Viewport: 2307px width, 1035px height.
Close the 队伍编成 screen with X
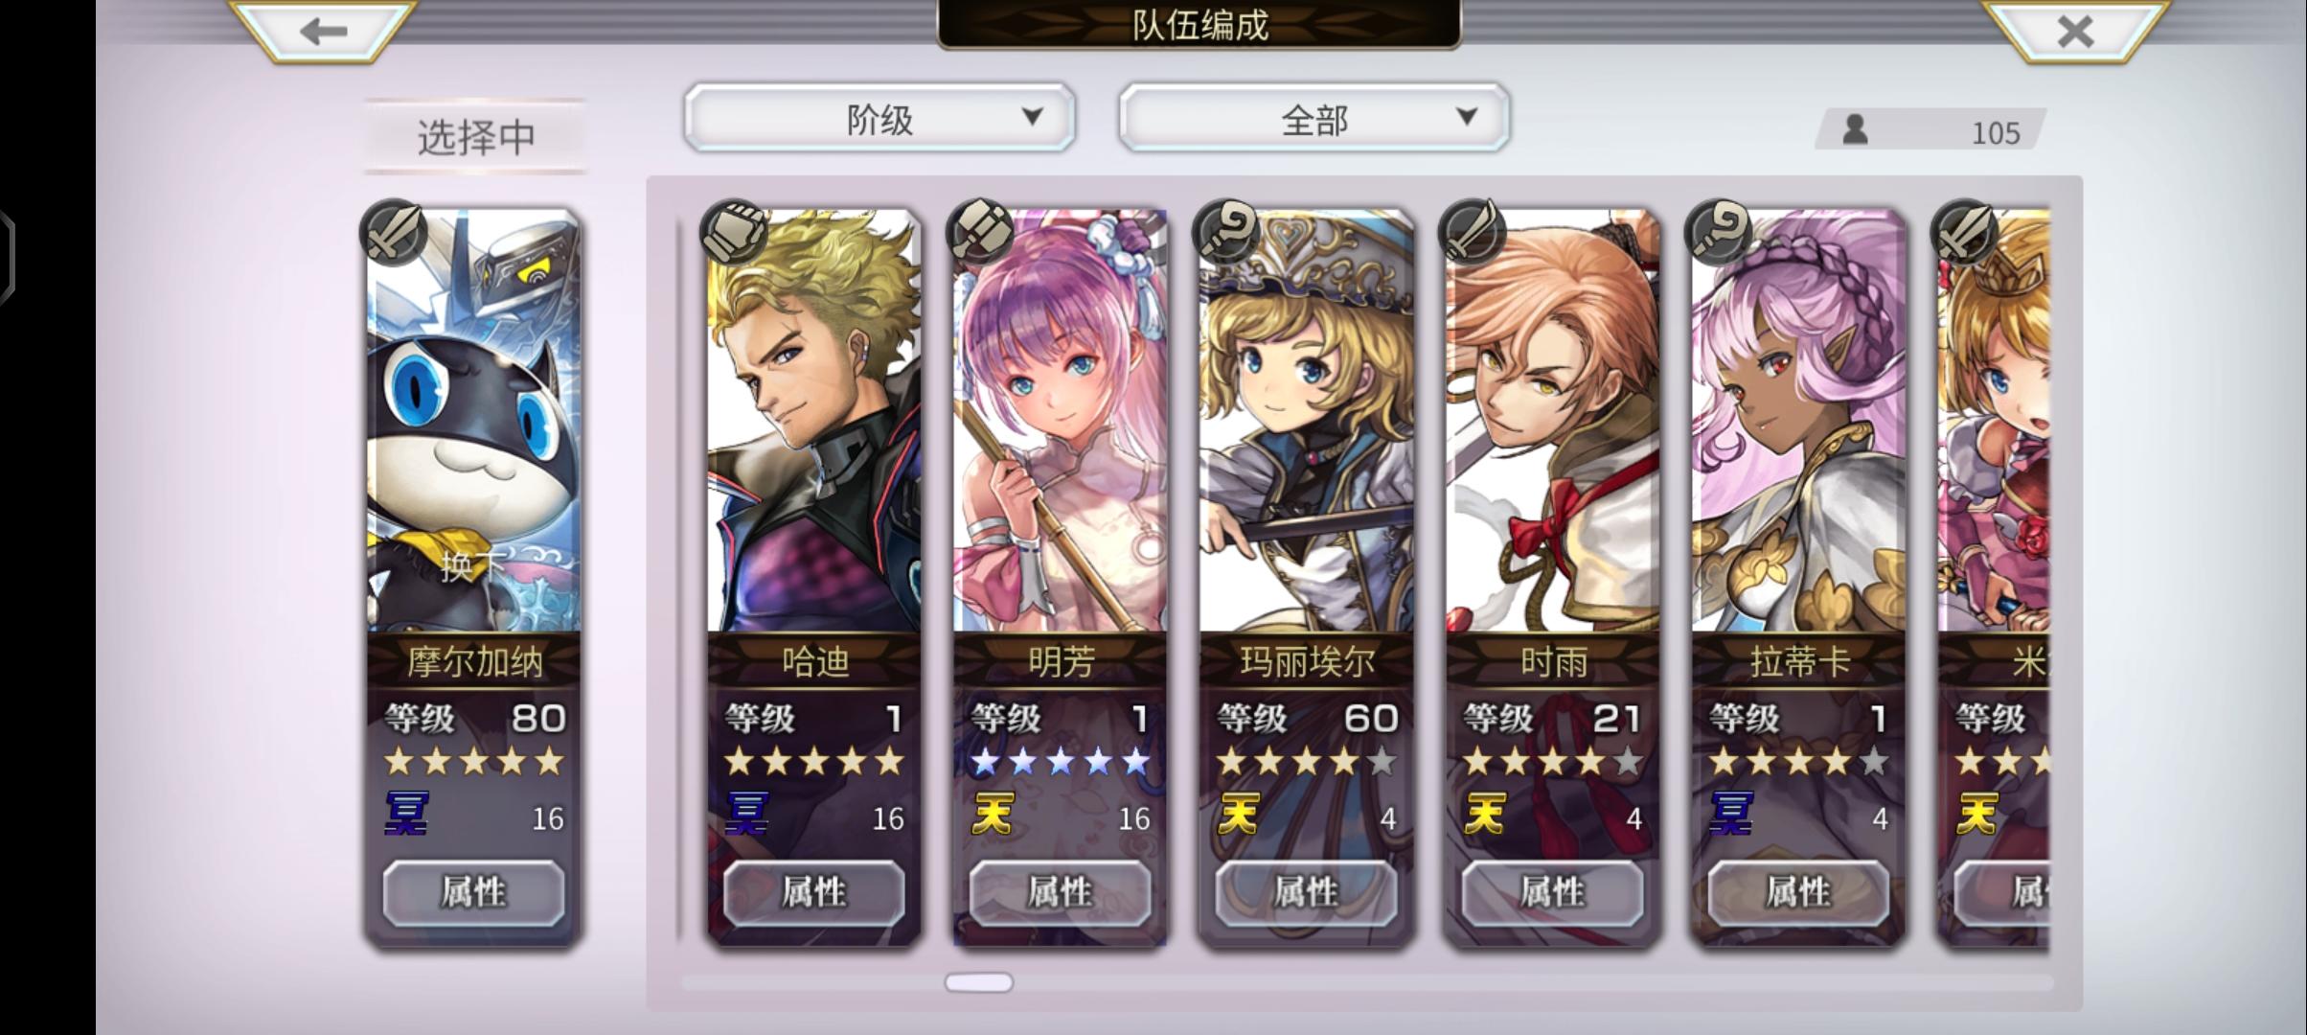[x=2075, y=32]
